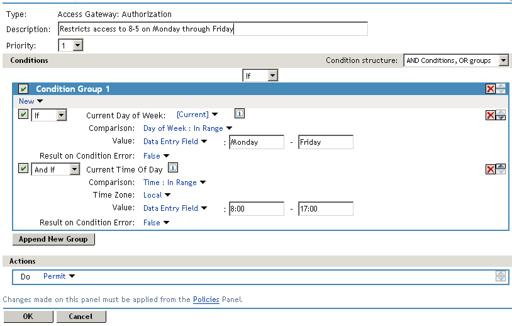Viewport: 512px width, 326px height.
Task: Disable the Current Day of Week condition checkbox
Action: [x=23, y=115]
